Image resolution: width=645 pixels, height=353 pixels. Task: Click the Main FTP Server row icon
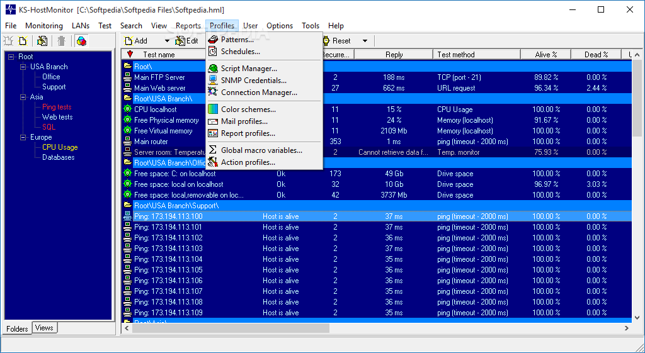[127, 77]
